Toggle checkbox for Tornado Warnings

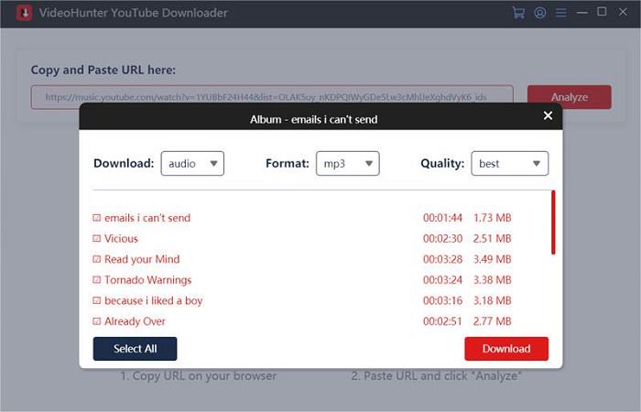[x=96, y=280]
